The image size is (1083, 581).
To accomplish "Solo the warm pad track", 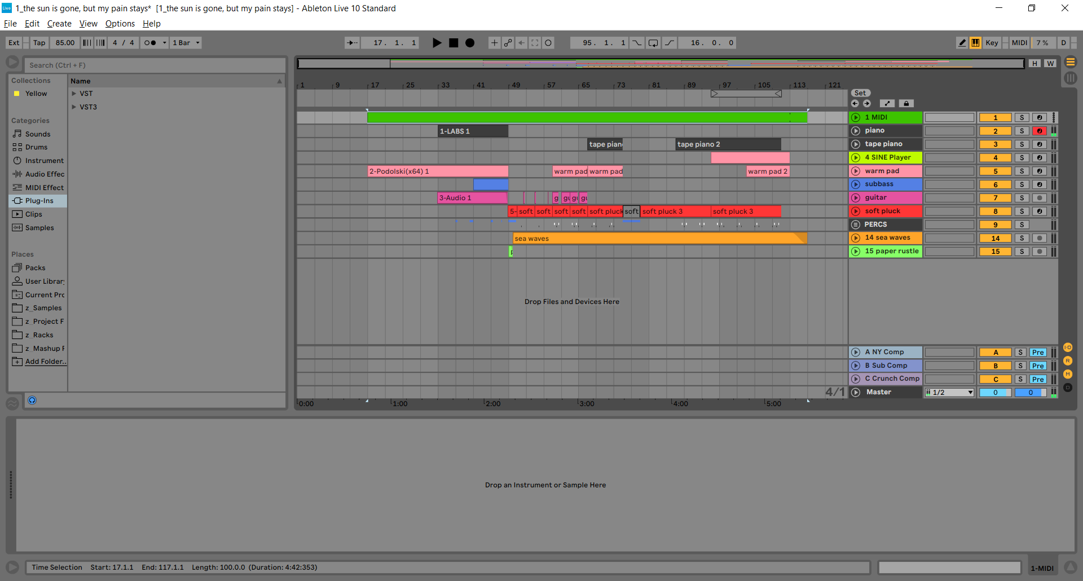I will tap(1022, 171).
